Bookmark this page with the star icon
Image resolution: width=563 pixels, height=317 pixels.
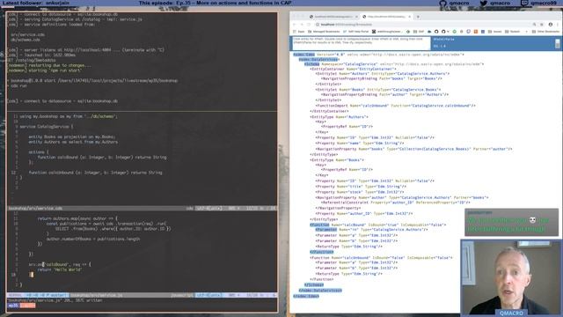point(542,25)
